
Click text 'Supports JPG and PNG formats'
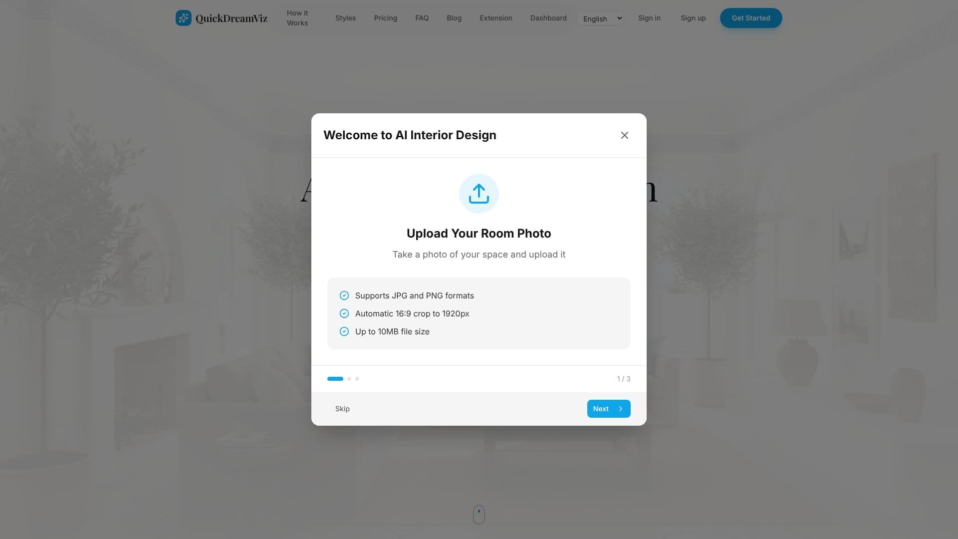coord(414,295)
